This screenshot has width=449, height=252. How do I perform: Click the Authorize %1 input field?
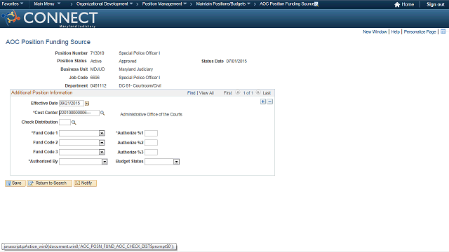coord(151,133)
